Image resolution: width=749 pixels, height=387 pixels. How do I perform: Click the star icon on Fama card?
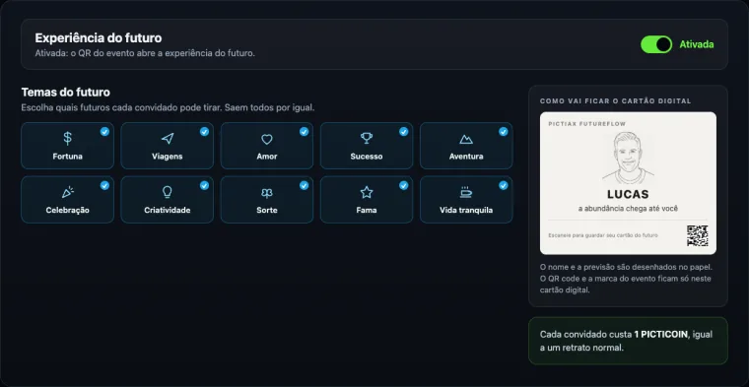(367, 192)
